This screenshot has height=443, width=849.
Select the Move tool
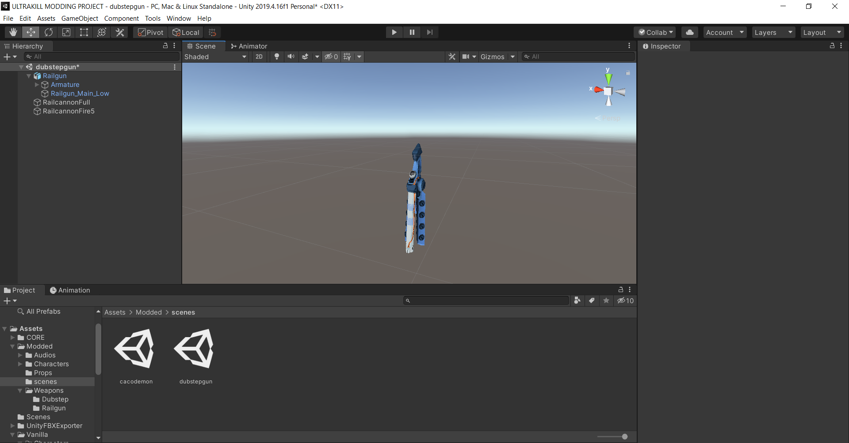click(x=31, y=32)
